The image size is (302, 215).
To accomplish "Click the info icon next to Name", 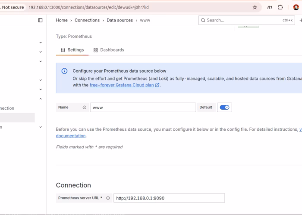I will [84, 107].
